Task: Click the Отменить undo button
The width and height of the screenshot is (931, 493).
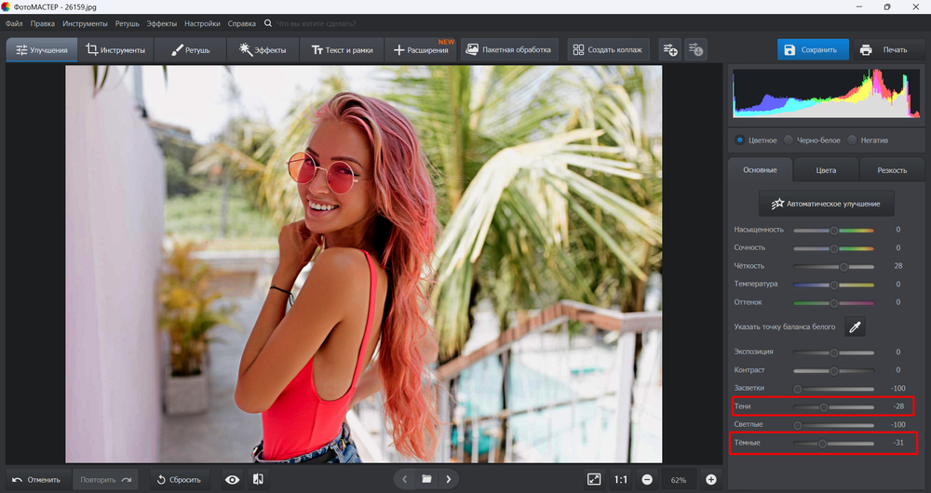Action: (x=37, y=479)
